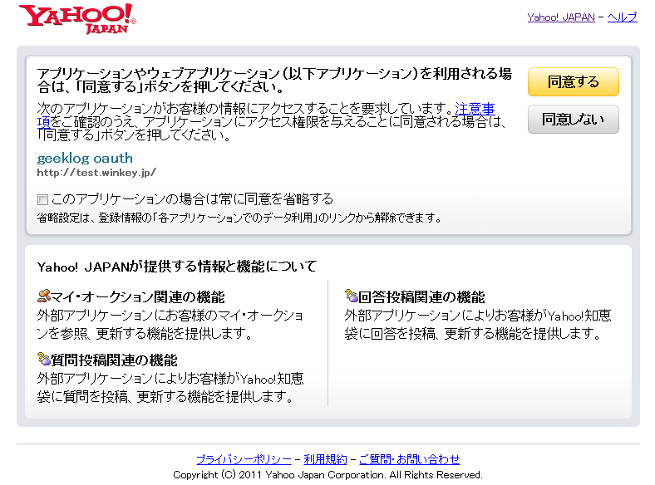Image resolution: width=655 pixels, height=485 pixels.
Task: Select the マイ・オークション関連の機能 heading
Action: (138, 297)
